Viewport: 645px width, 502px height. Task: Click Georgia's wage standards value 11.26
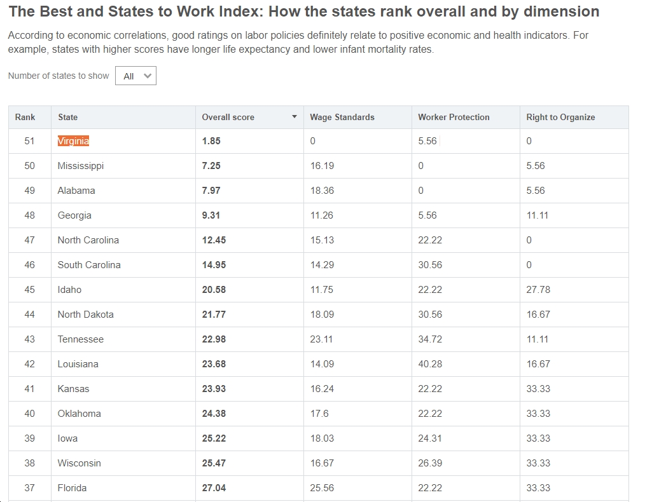[322, 215]
